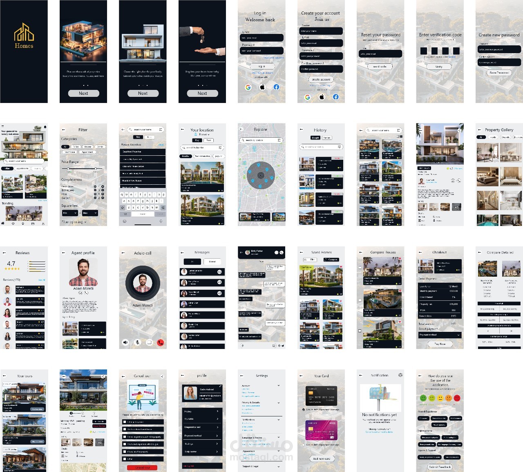Image resolution: width=523 pixels, height=472 pixels.
Task: Click the Explore search field
Action: pos(261,140)
